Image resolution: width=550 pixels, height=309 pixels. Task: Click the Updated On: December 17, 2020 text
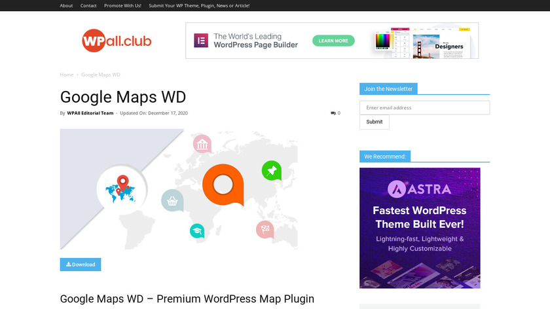click(154, 113)
